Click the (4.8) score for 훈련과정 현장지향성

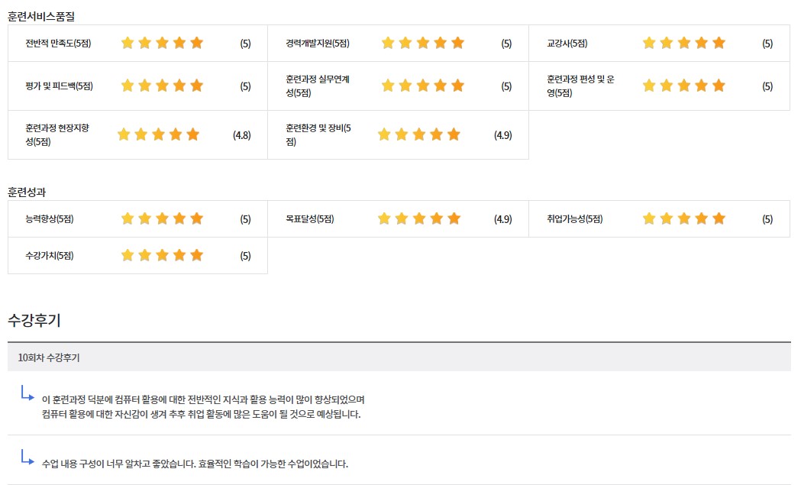pyautogui.click(x=242, y=135)
